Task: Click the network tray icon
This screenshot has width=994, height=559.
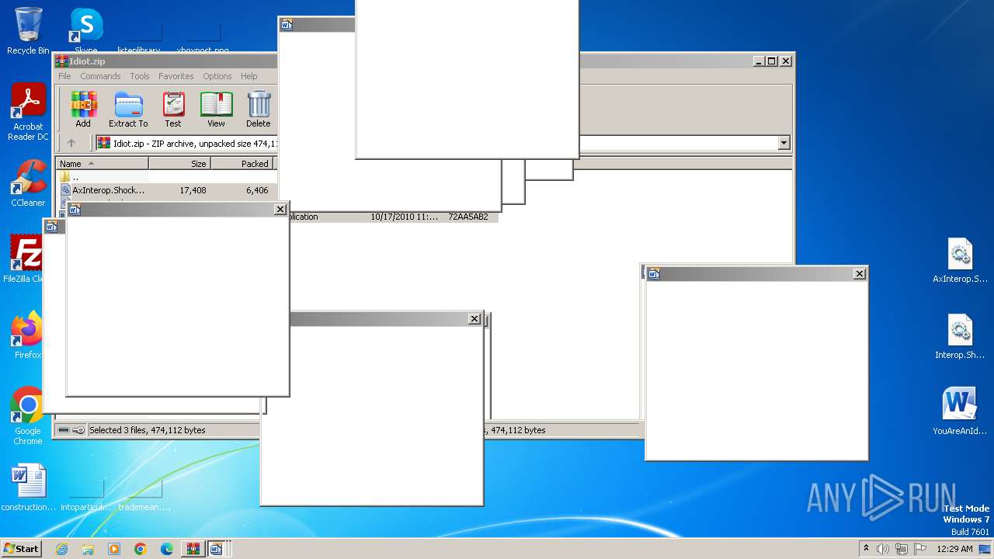Action: pos(902,549)
